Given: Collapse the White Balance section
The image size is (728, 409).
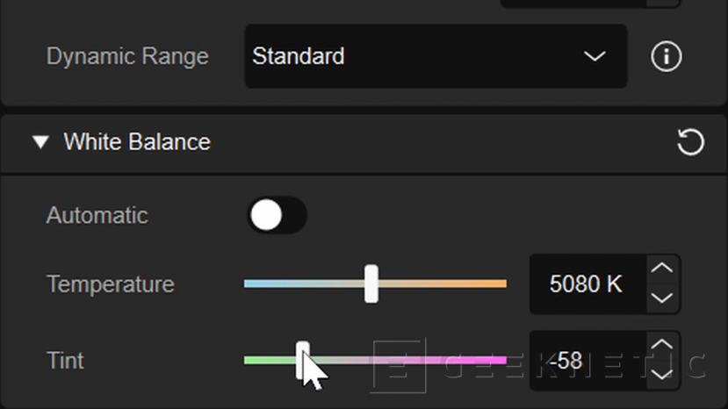Looking at the screenshot, I should click(x=40, y=142).
